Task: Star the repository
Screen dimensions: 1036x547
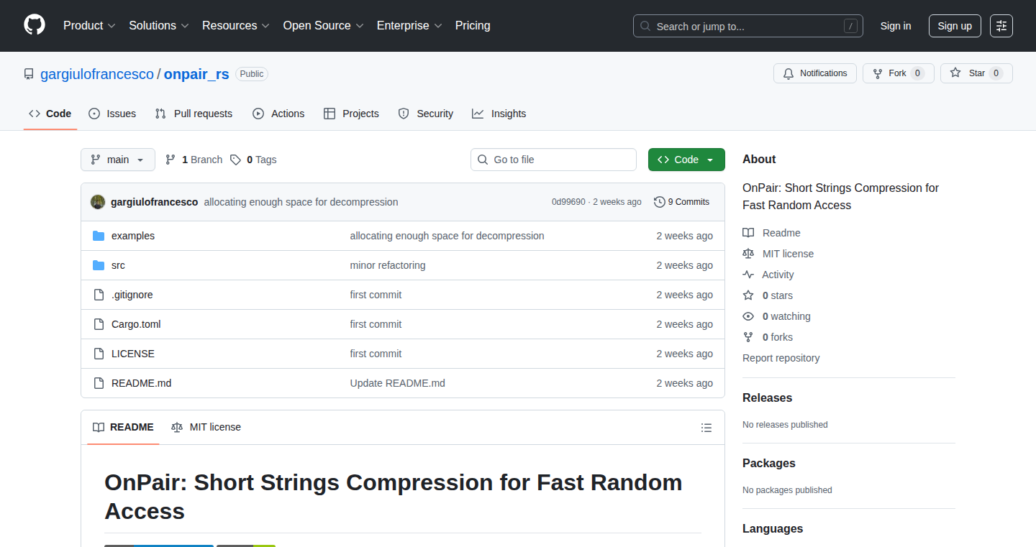Action: pos(976,73)
